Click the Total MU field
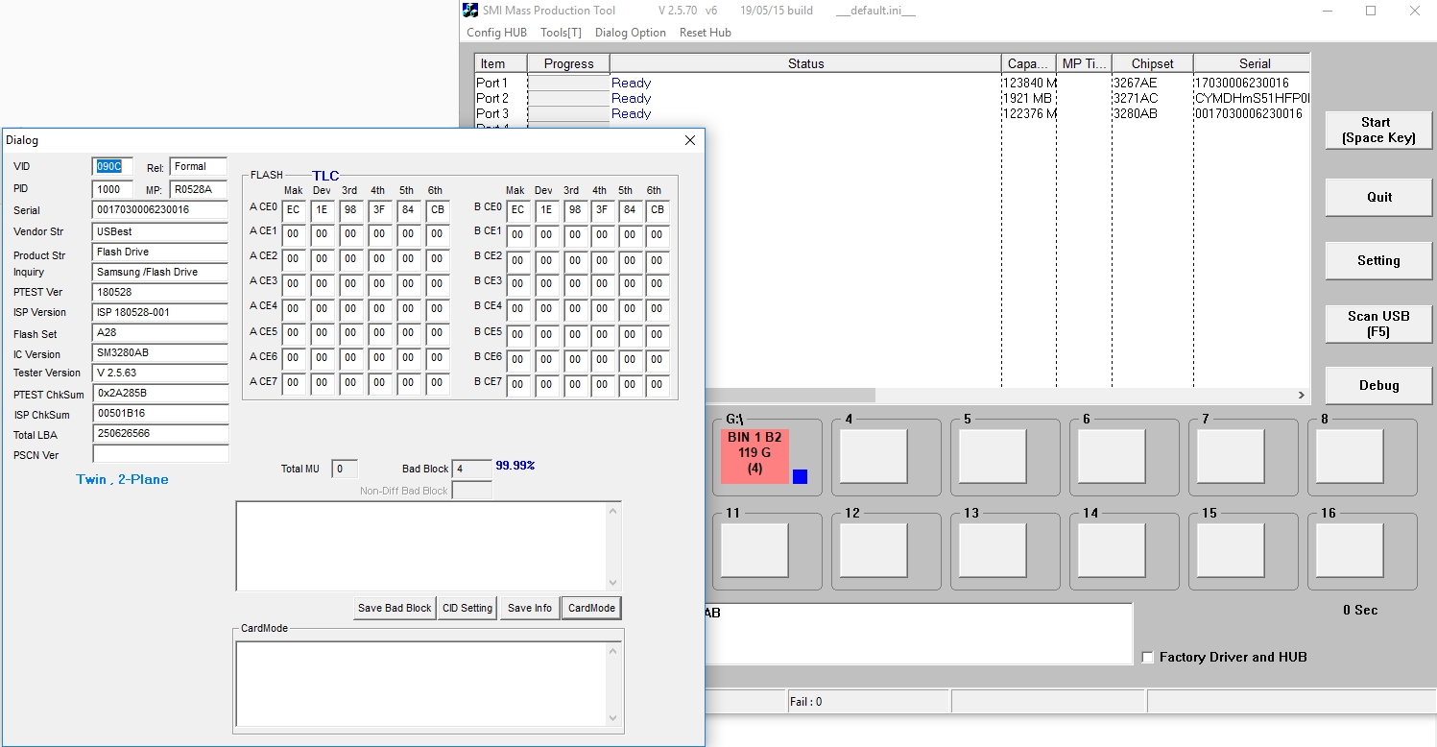Screen dimensions: 1437x747 pos(345,469)
